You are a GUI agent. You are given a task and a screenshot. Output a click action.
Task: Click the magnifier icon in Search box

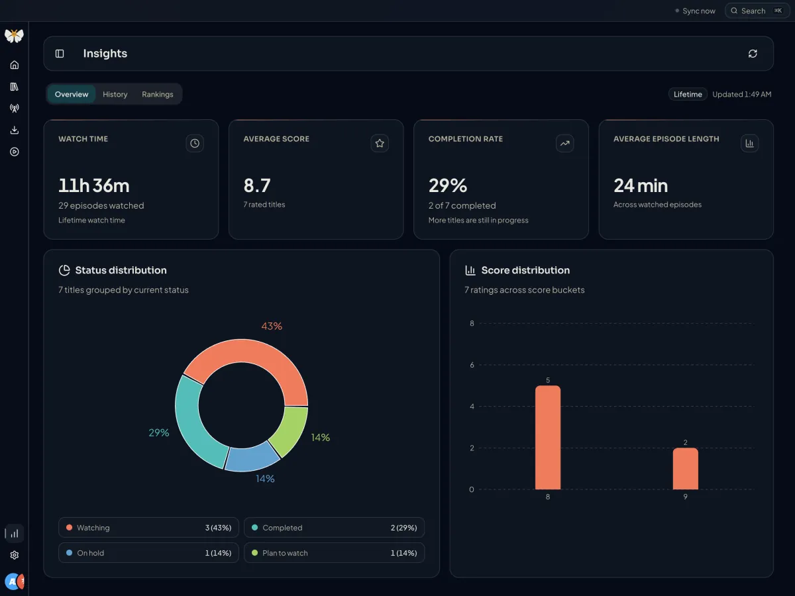[734, 11]
